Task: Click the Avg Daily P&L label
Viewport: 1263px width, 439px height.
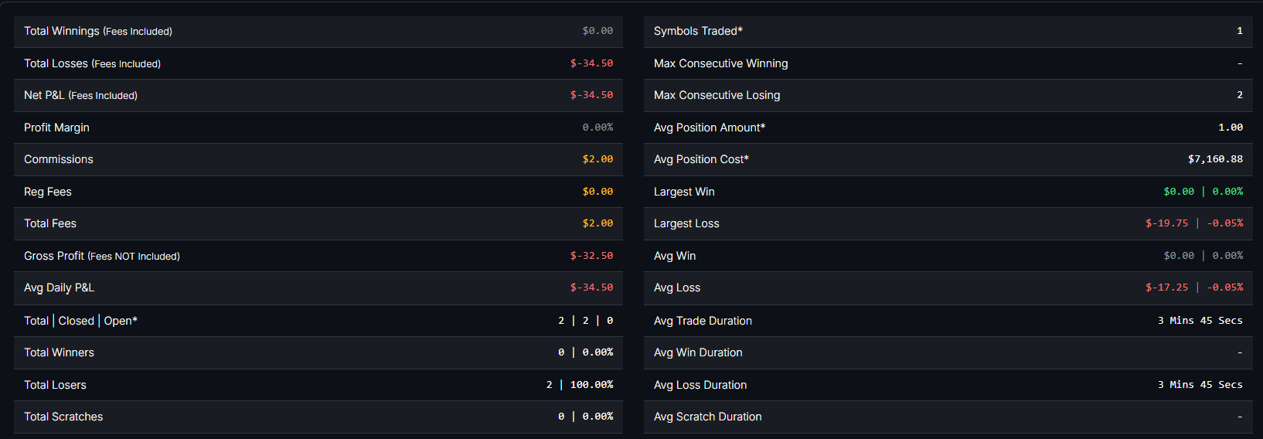Action: coord(59,288)
